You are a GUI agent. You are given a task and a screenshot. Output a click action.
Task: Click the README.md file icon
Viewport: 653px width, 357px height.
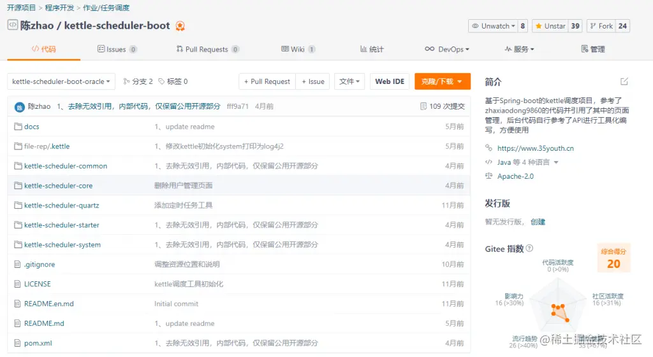pos(17,323)
